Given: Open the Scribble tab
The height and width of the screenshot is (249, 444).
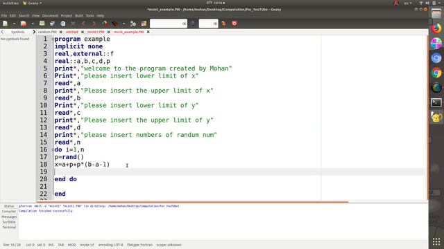Looking at the screenshot, I should [x=9, y=222].
